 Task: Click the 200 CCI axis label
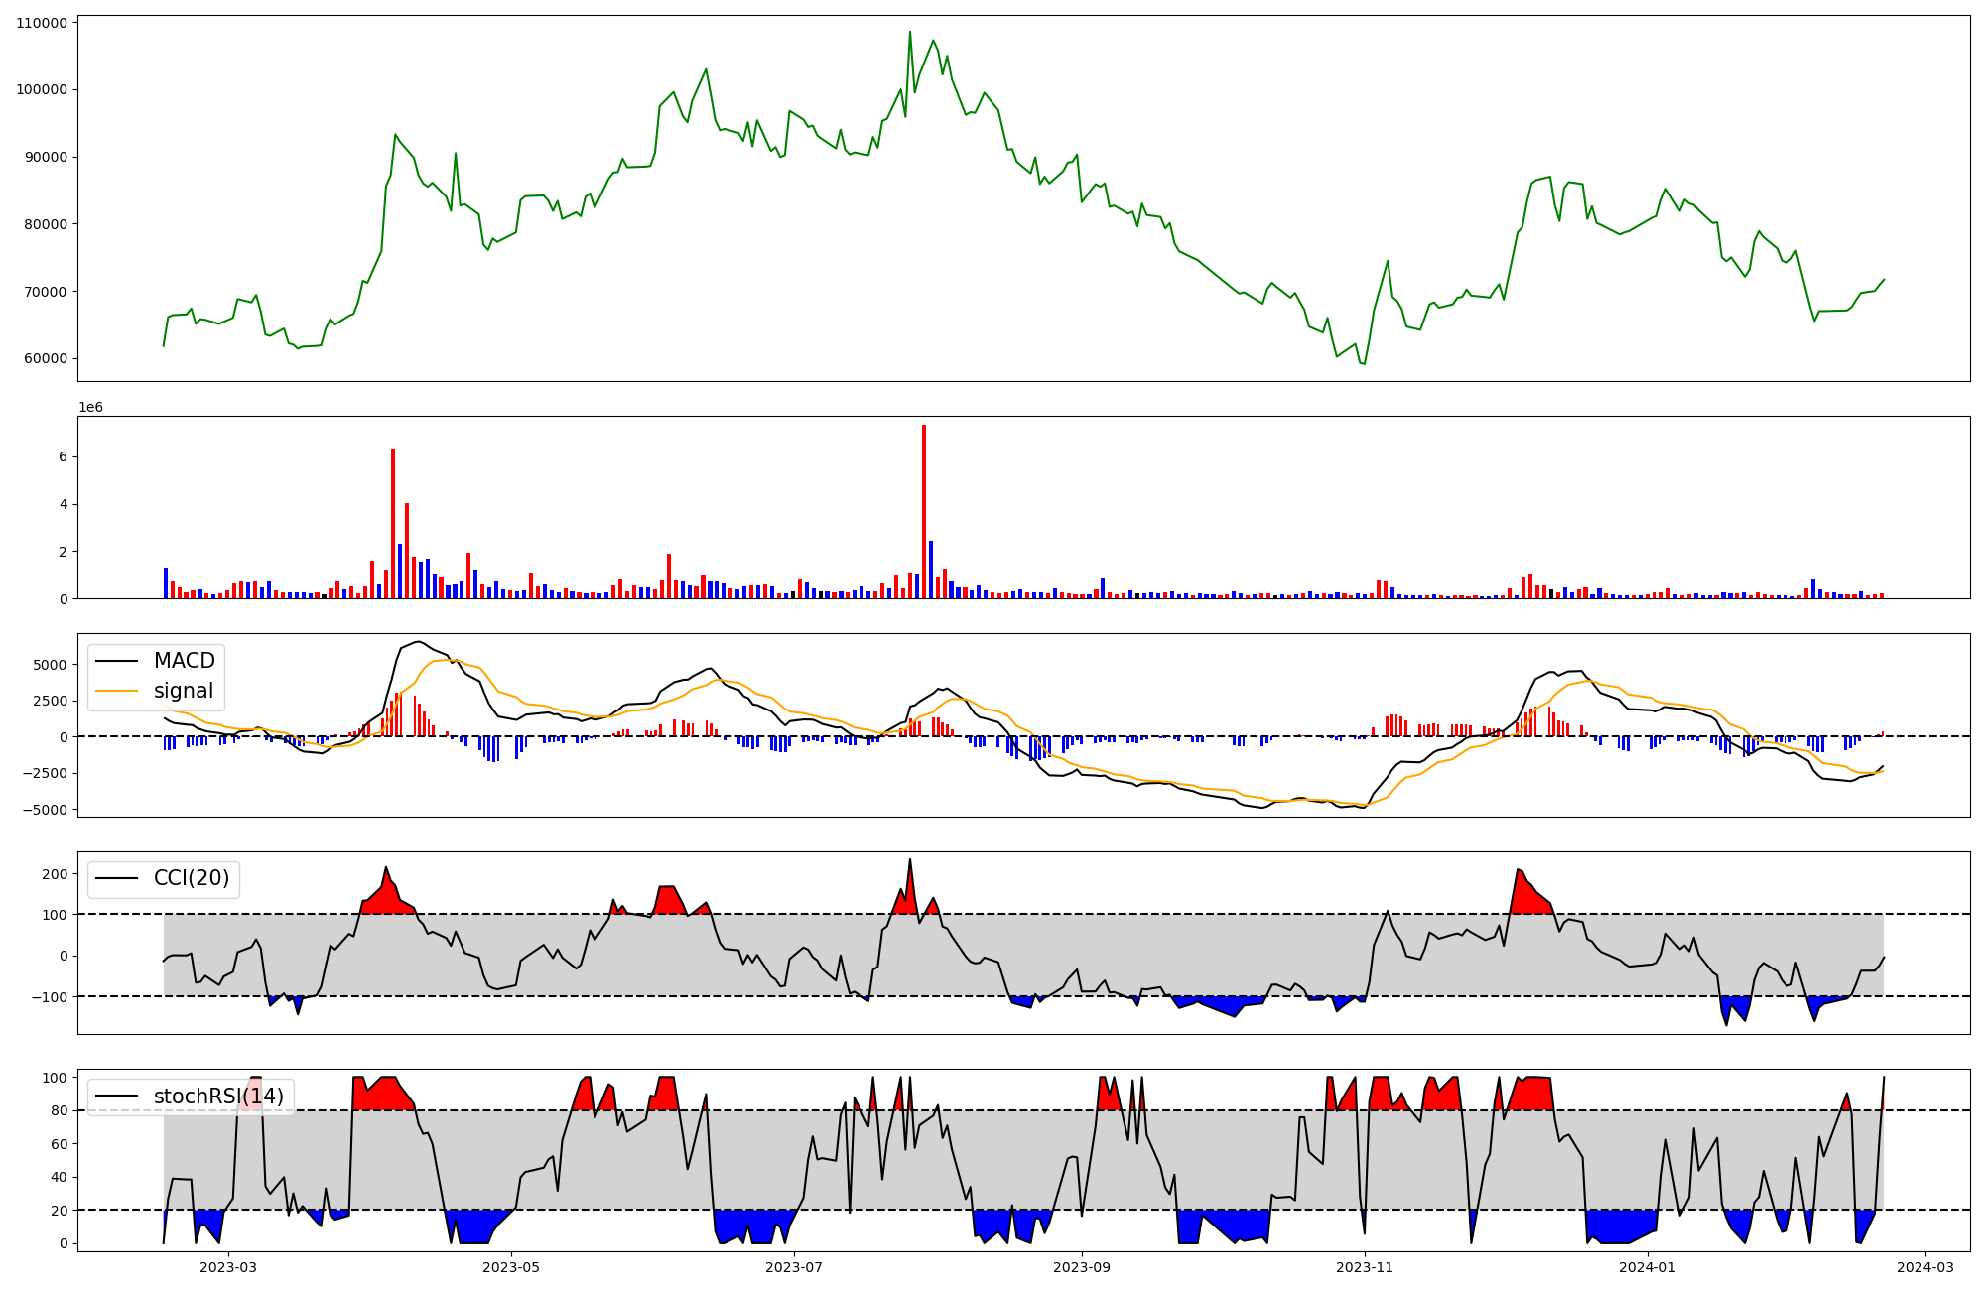56,874
